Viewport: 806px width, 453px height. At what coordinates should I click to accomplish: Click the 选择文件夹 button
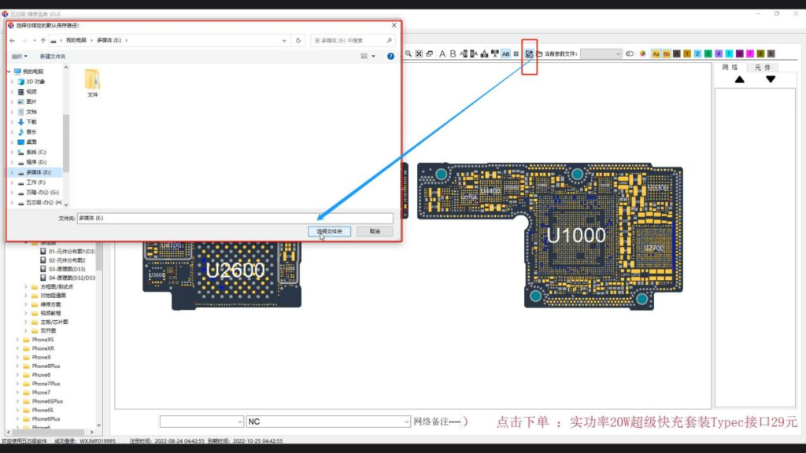[x=329, y=232]
